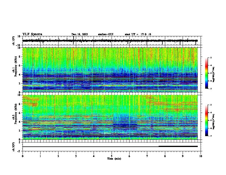The width and height of the screenshot is (226, 175).
Task: Click the "VLF Spectra" title text
Action: click(32, 34)
